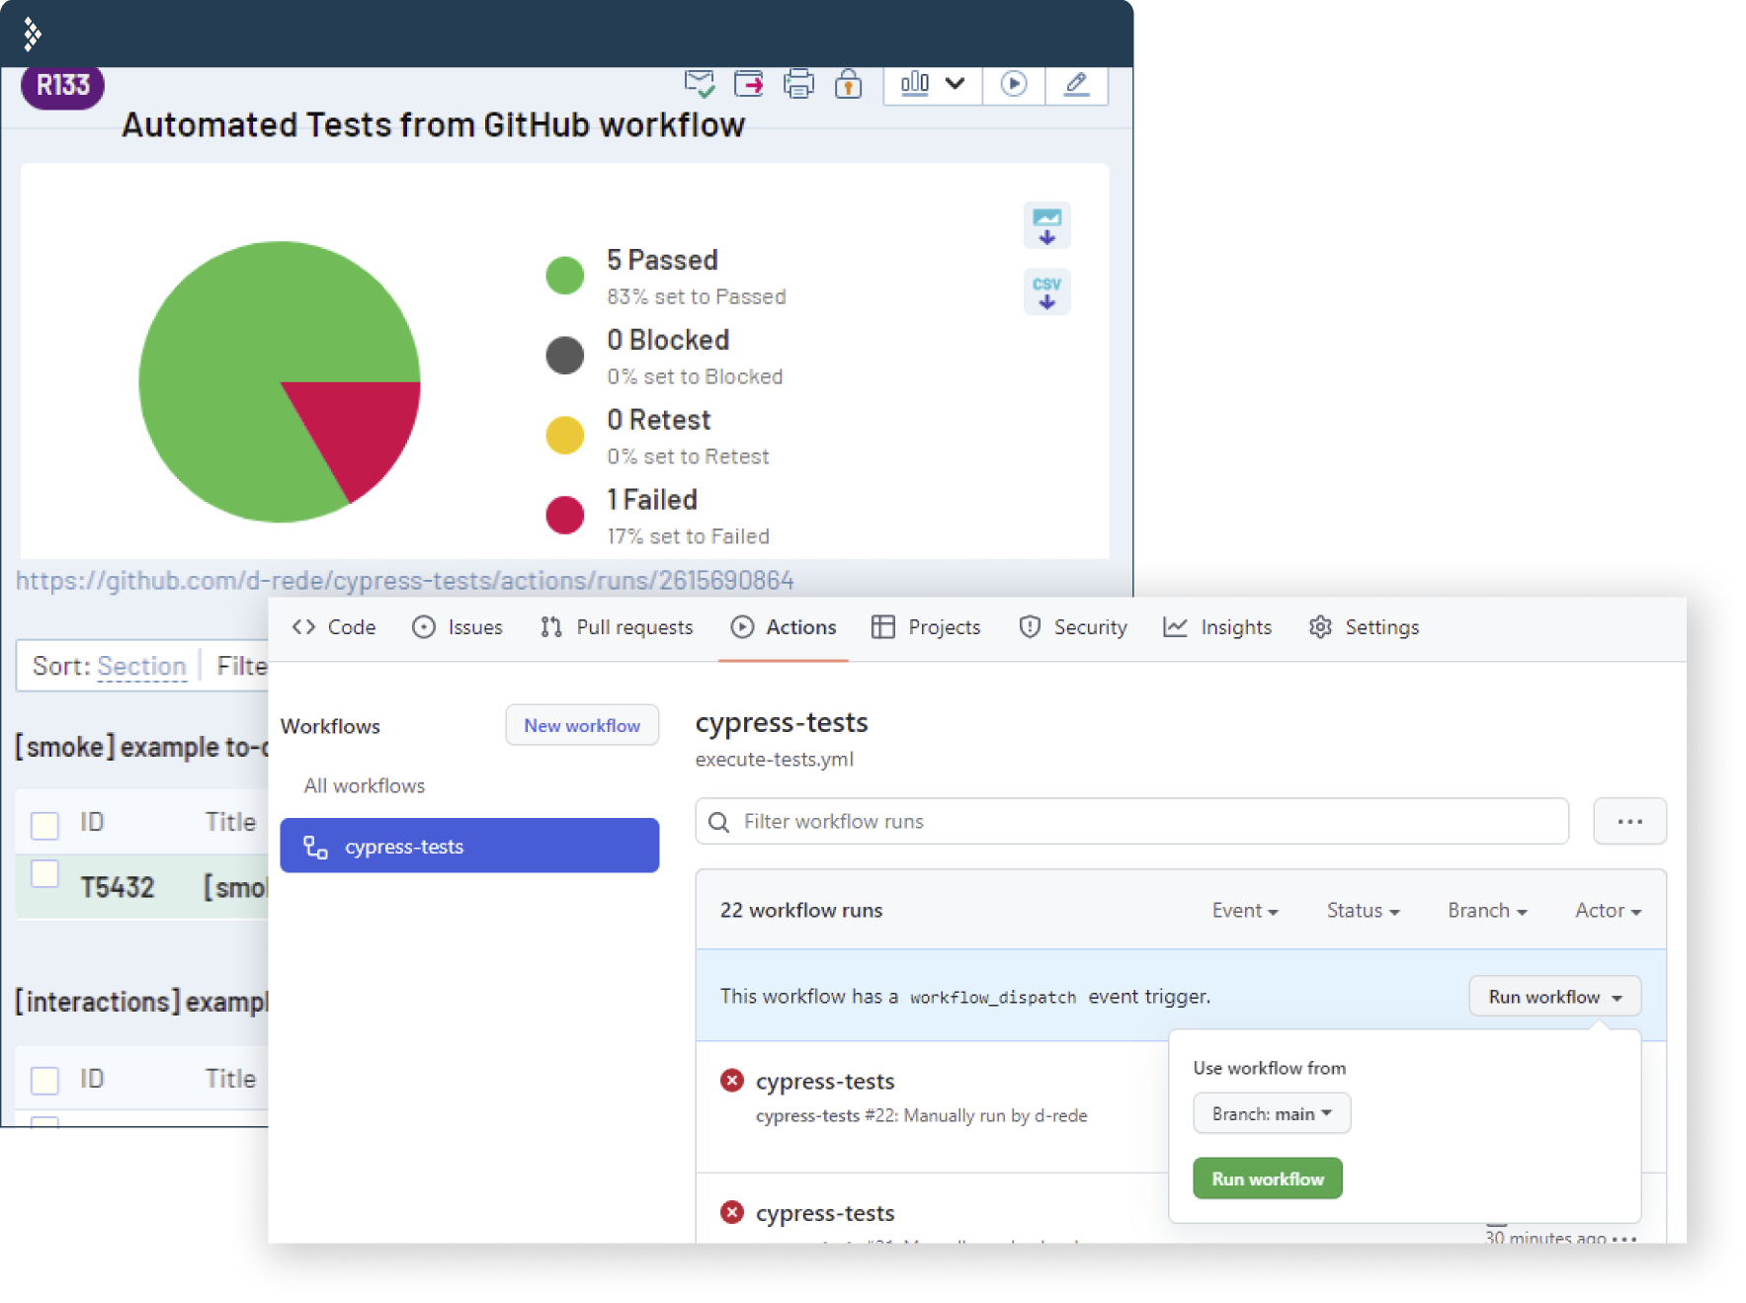The height and width of the screenshot is (1303, 1746).
Task: Open test T5432 row
Action: (142, 887)
